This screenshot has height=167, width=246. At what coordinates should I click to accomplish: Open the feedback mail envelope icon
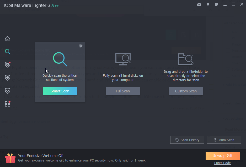pos(199,4)
